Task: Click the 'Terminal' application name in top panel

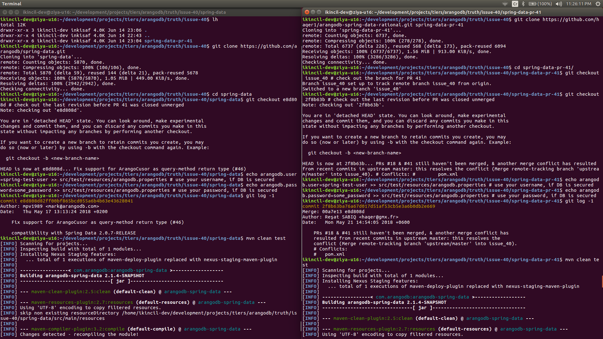Action: [x=12, y=4]
